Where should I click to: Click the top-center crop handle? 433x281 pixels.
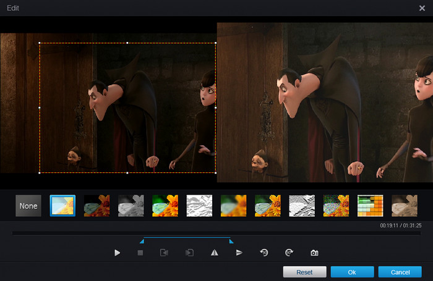click(127, 43)
